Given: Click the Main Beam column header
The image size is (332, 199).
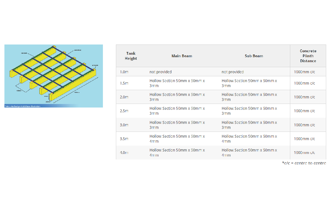Looking at the screenshot, I should [x=182, y=56].
